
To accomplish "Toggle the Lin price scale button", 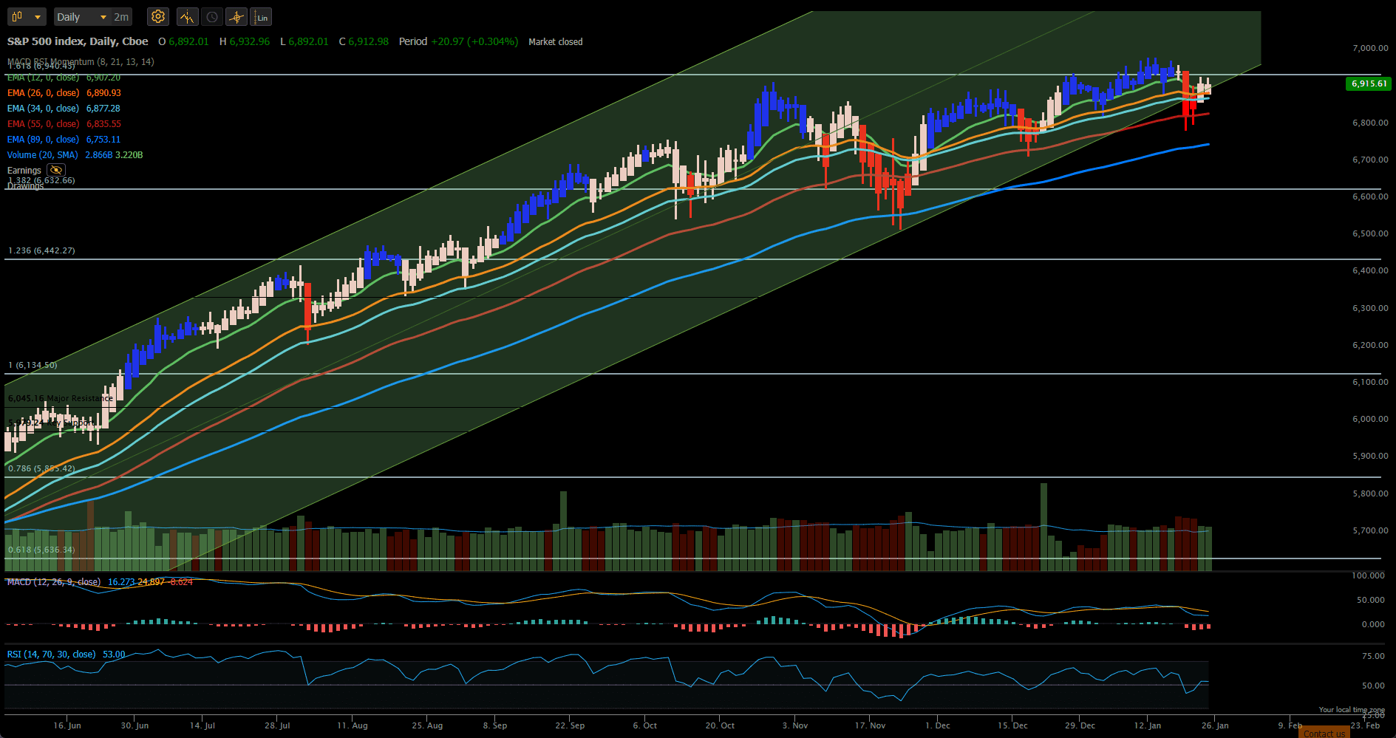I will 261,17.
